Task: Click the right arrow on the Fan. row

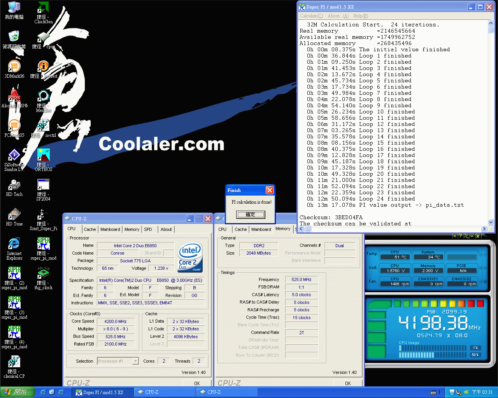Action: coord(485,281)
